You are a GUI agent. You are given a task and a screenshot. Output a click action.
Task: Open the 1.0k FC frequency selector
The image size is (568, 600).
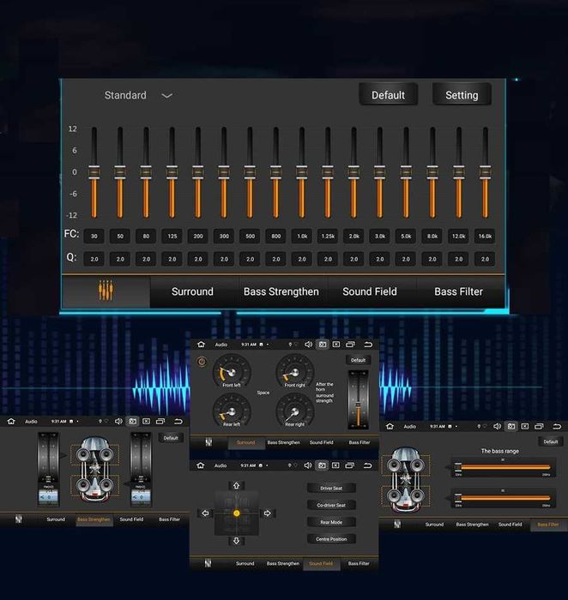tap(302, 236)
